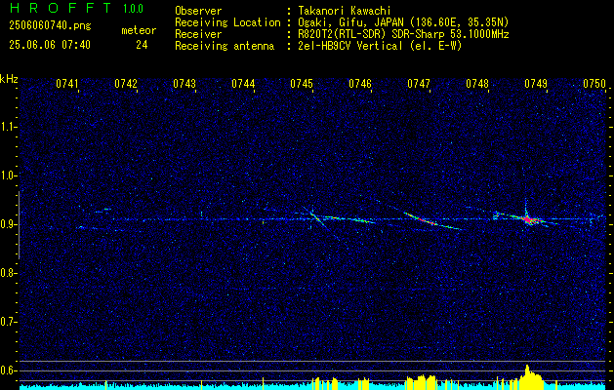Click the date stamp 25.06.06 07:40
Viewport: 614px width, 390px height.
pos(50,45)
